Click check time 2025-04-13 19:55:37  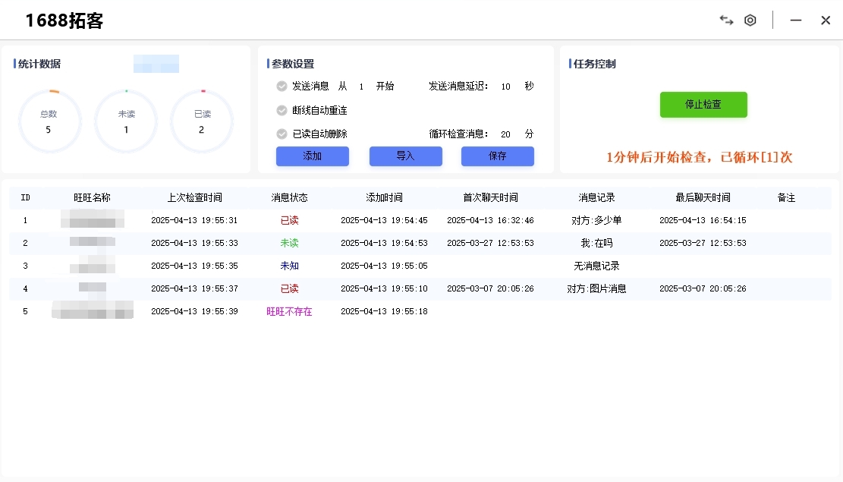(194, 289)
